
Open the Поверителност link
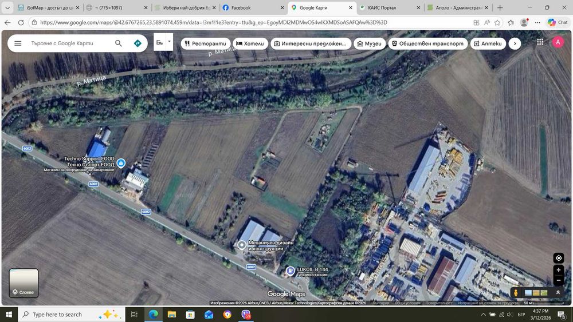[439, 303]
